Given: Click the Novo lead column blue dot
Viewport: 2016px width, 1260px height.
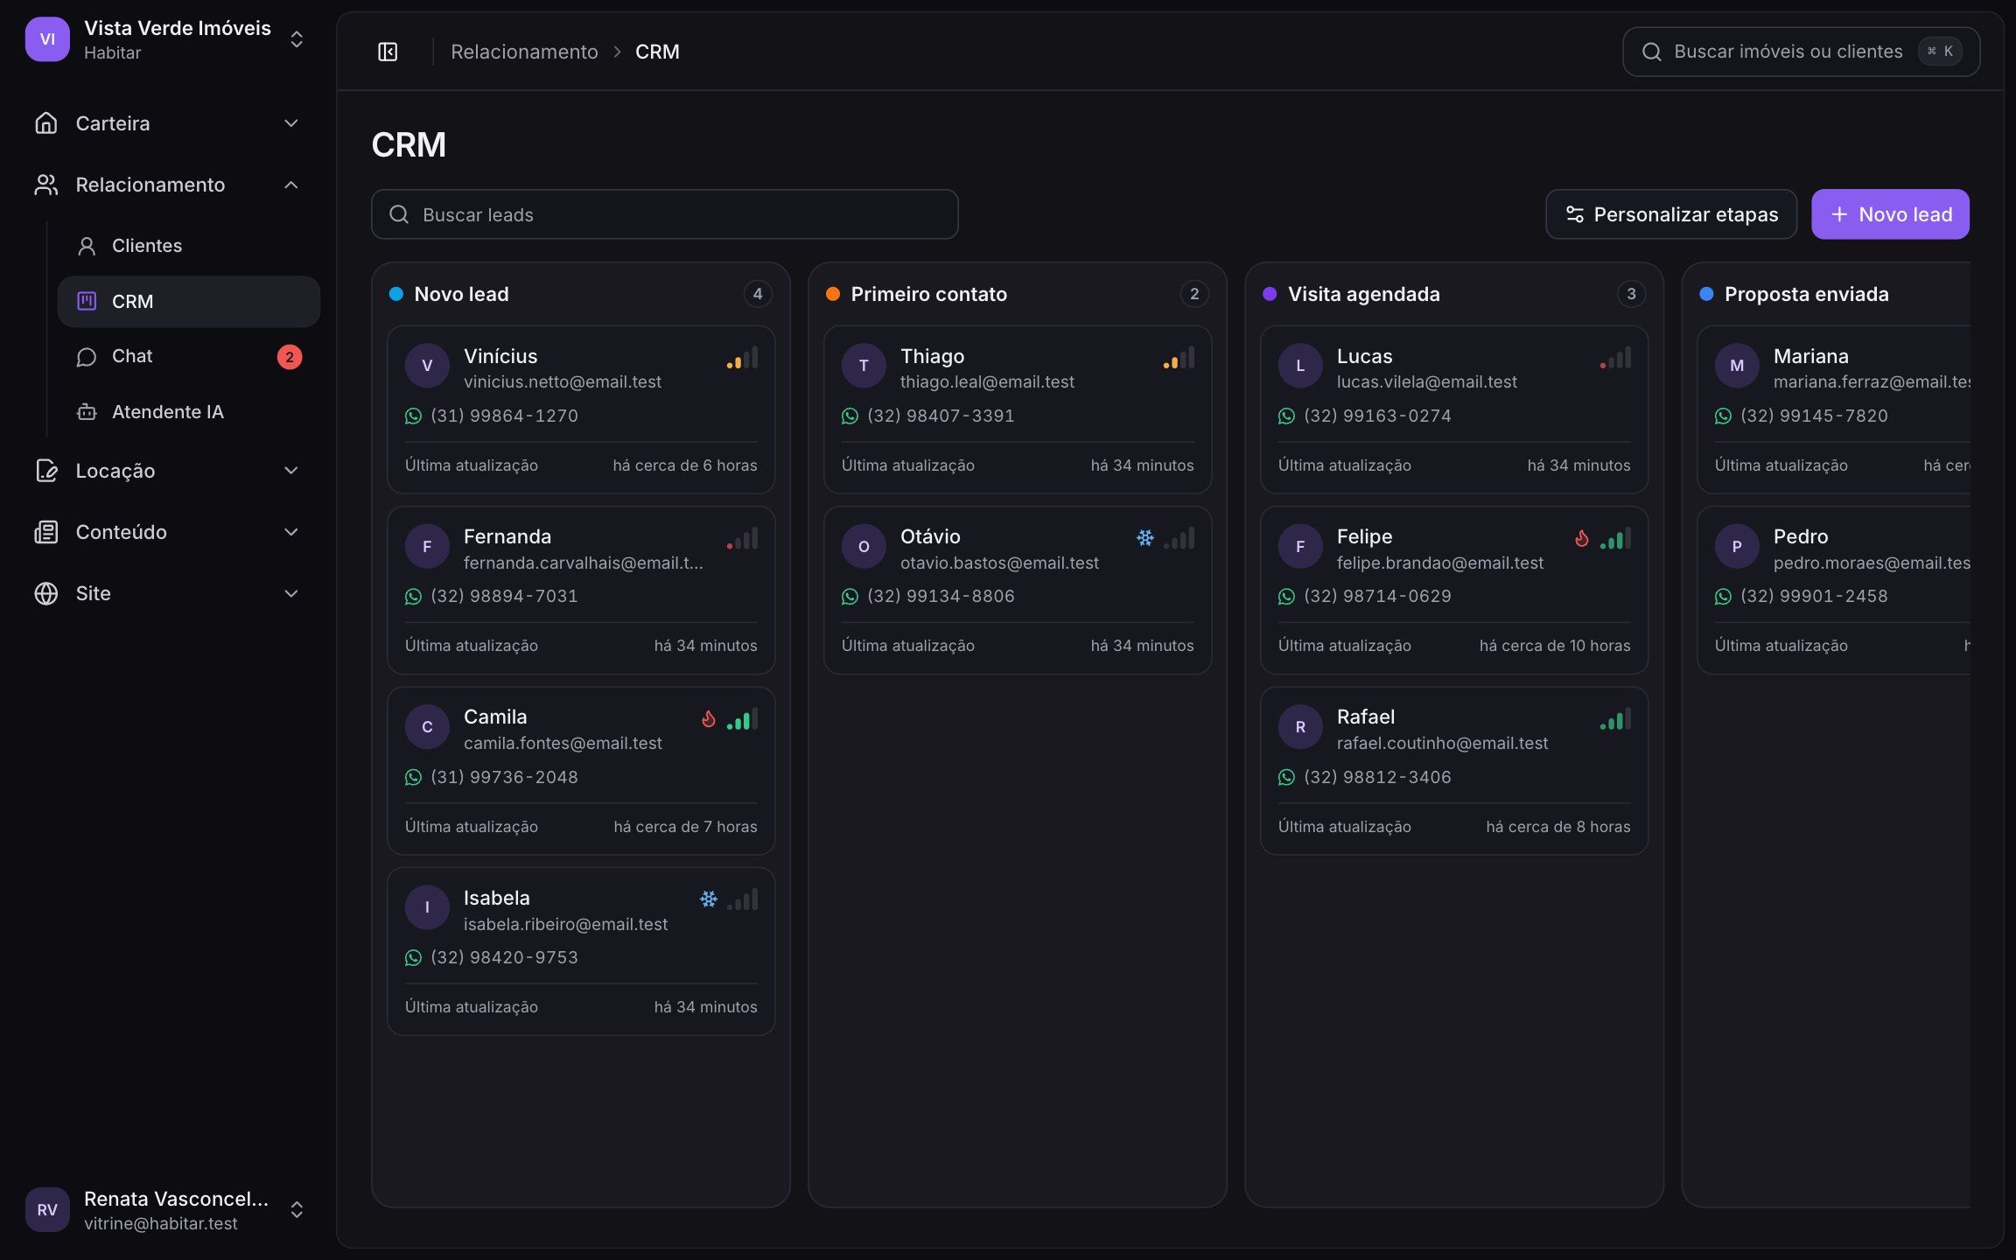Looking at the screenshot, I should [396, 294].
